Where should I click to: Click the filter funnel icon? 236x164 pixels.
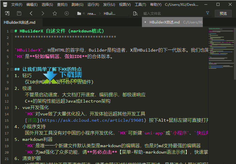(x=208, y=13)
